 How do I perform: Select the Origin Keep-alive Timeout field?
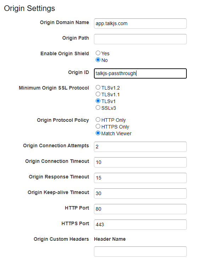tap(140, 194)
